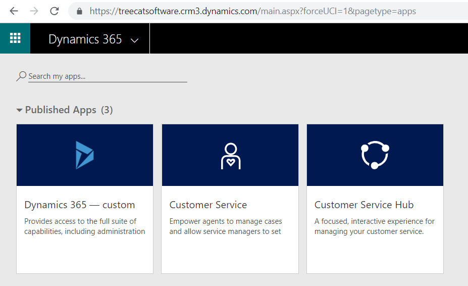Open the Customer Service app title
468x286 pixels.
tap(208, 205)
